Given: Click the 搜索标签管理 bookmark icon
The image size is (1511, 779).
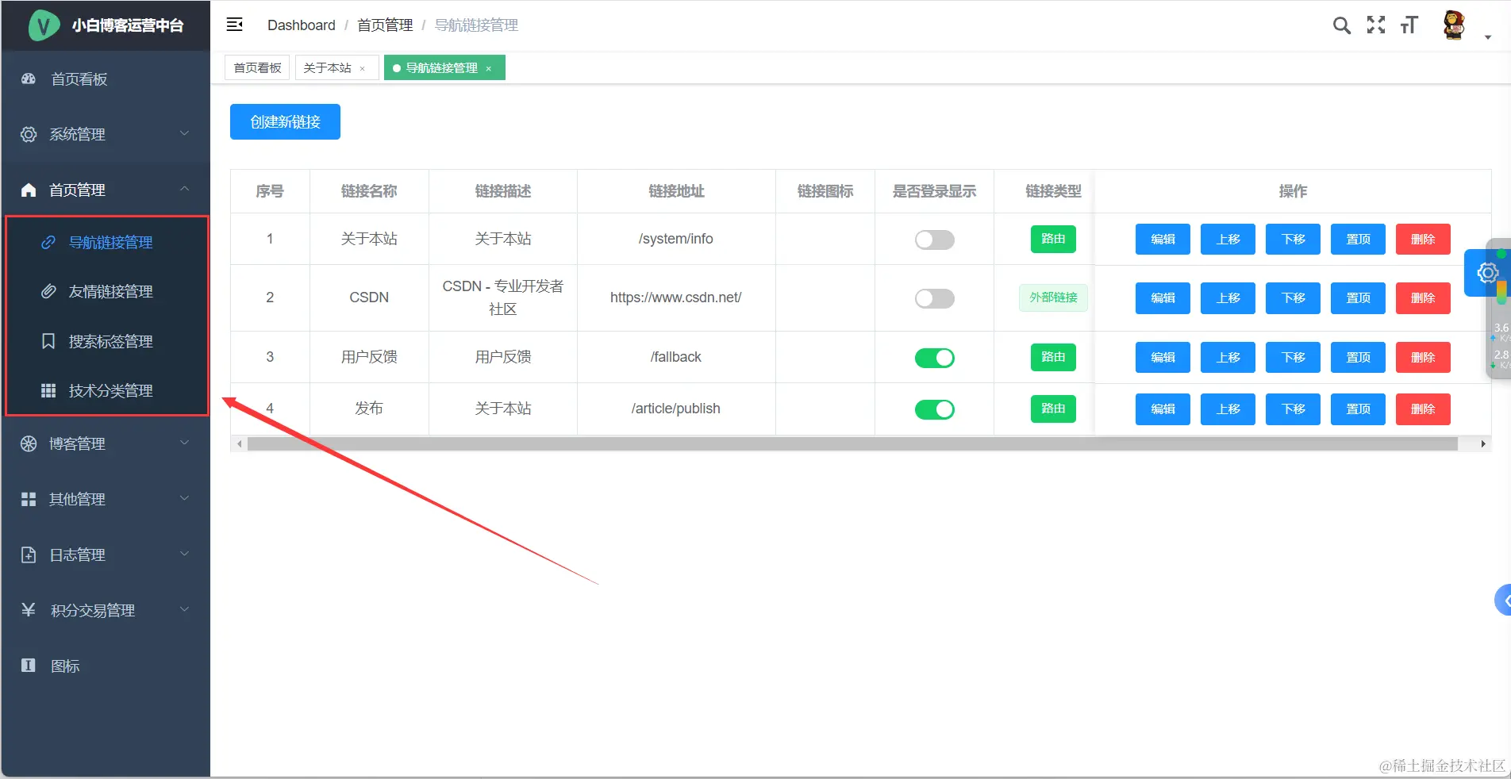Looking at the screenshot, I should pyautogui.click(x=48, y=341).
